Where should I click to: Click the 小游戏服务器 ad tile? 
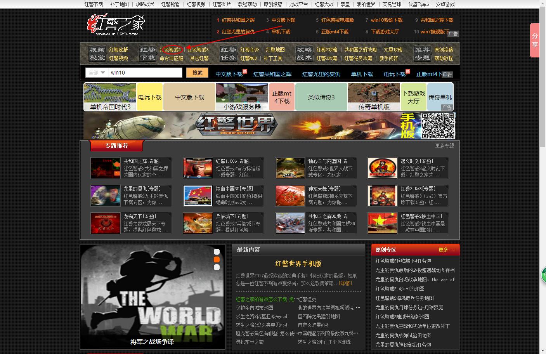tap(242, 97)
